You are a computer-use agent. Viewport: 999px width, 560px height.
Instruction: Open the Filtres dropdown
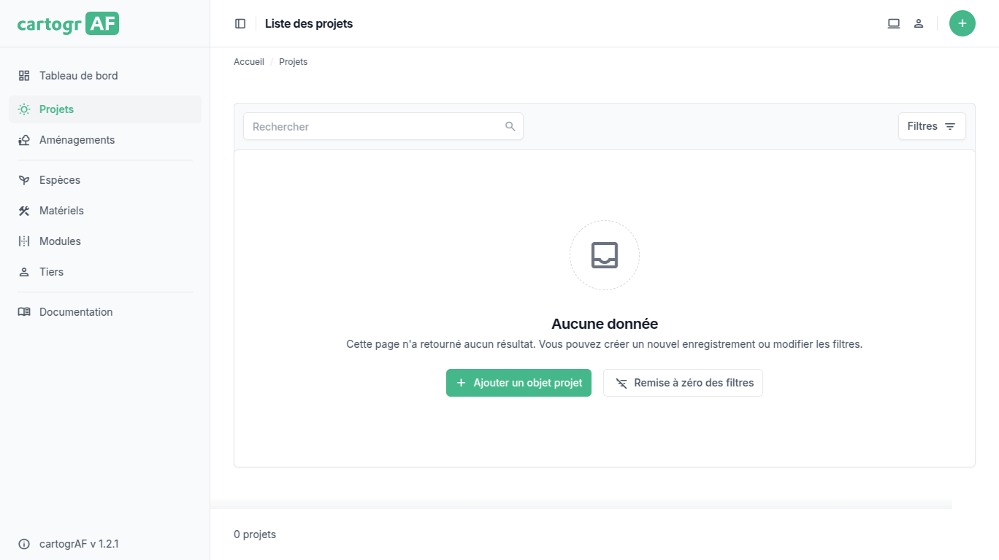point(931,126)
